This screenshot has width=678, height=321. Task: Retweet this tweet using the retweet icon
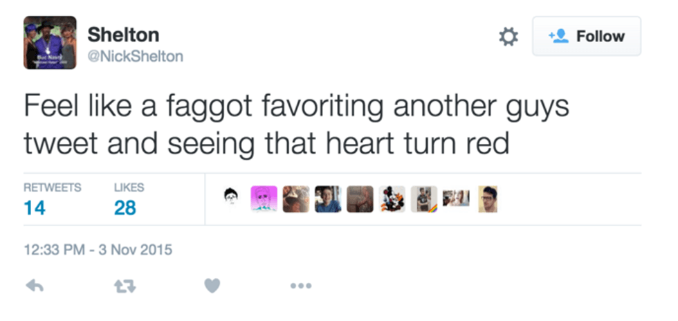click(x=121, y=285)
